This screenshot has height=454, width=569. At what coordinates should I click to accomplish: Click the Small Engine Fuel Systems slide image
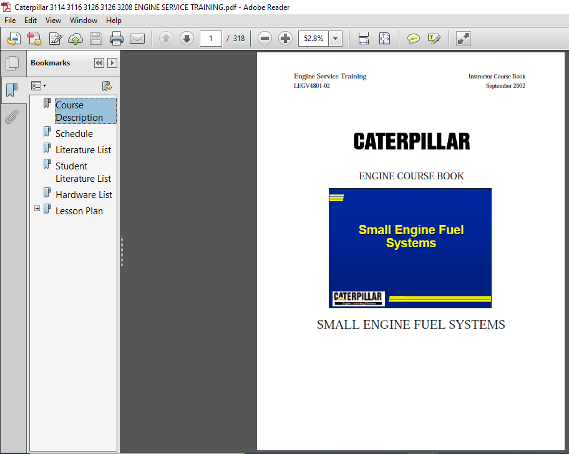coord(410,248)
